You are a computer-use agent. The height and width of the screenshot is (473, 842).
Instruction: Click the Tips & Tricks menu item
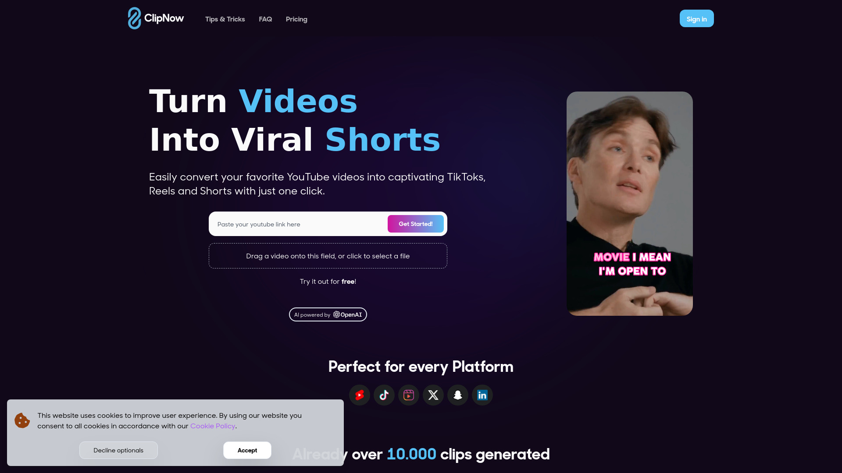tap(225, 18)
